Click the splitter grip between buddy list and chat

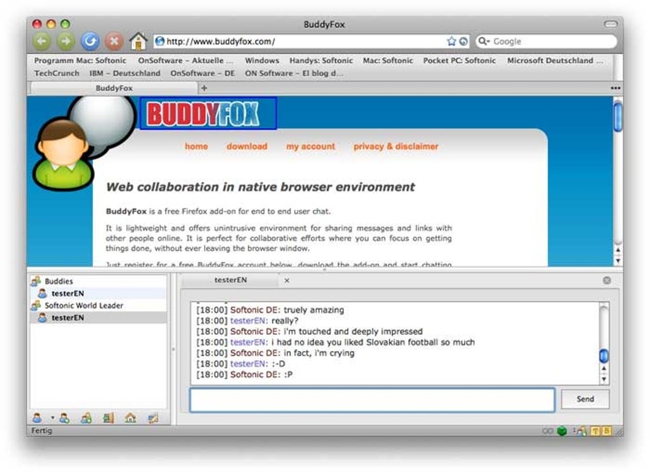click(173, 349)
